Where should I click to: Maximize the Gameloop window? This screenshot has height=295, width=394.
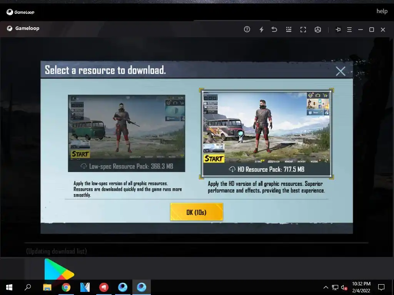click(372, 30)
